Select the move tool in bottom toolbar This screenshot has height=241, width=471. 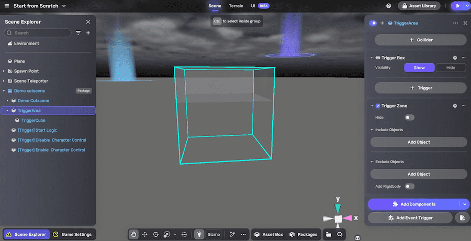145,234
